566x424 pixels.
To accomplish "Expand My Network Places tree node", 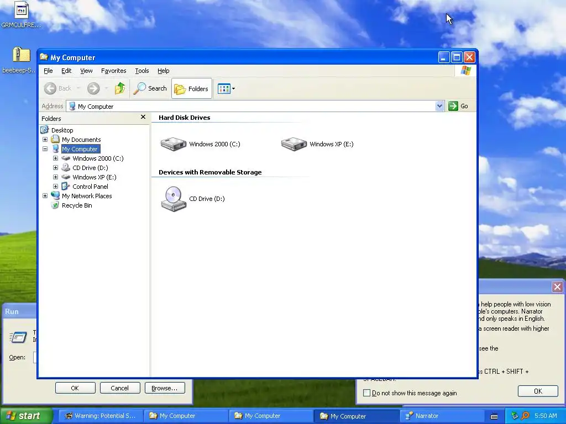I will 45,196.
